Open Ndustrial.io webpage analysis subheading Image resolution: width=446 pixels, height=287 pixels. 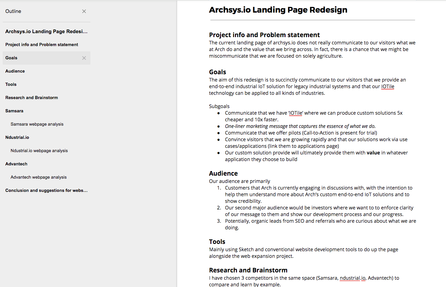coord(39,151)
